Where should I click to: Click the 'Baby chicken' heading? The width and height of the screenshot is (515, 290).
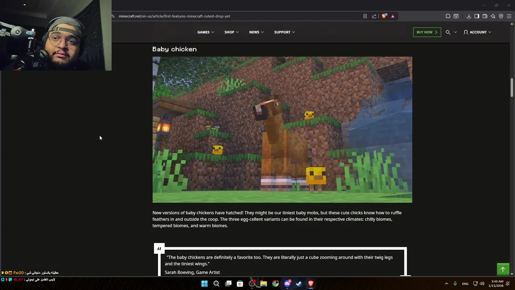(174, 49)
